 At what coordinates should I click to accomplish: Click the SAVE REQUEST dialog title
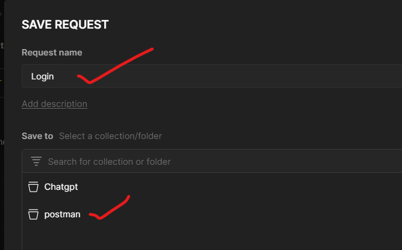click(x=65, y=25)
